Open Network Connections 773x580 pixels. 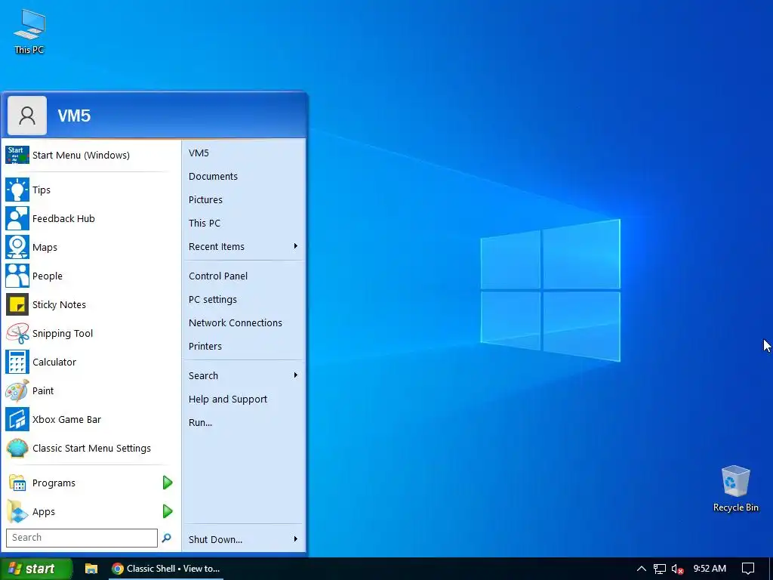(244, 323)
